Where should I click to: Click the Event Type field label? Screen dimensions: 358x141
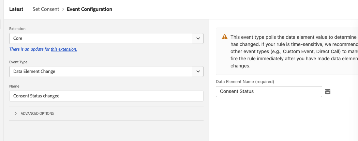click(x=18, y=62)
